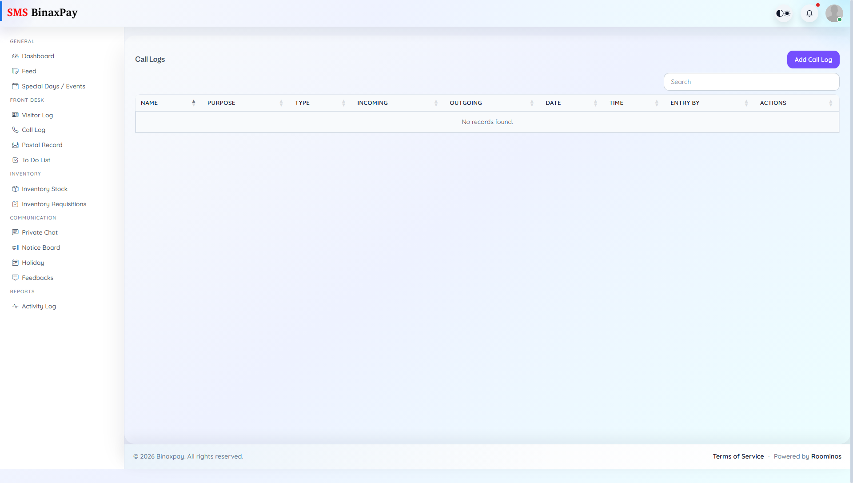This screenshot has height=483, width=853.
Task: Sort the Outgoing column using its arrows
Action: [x=532, y=103]
